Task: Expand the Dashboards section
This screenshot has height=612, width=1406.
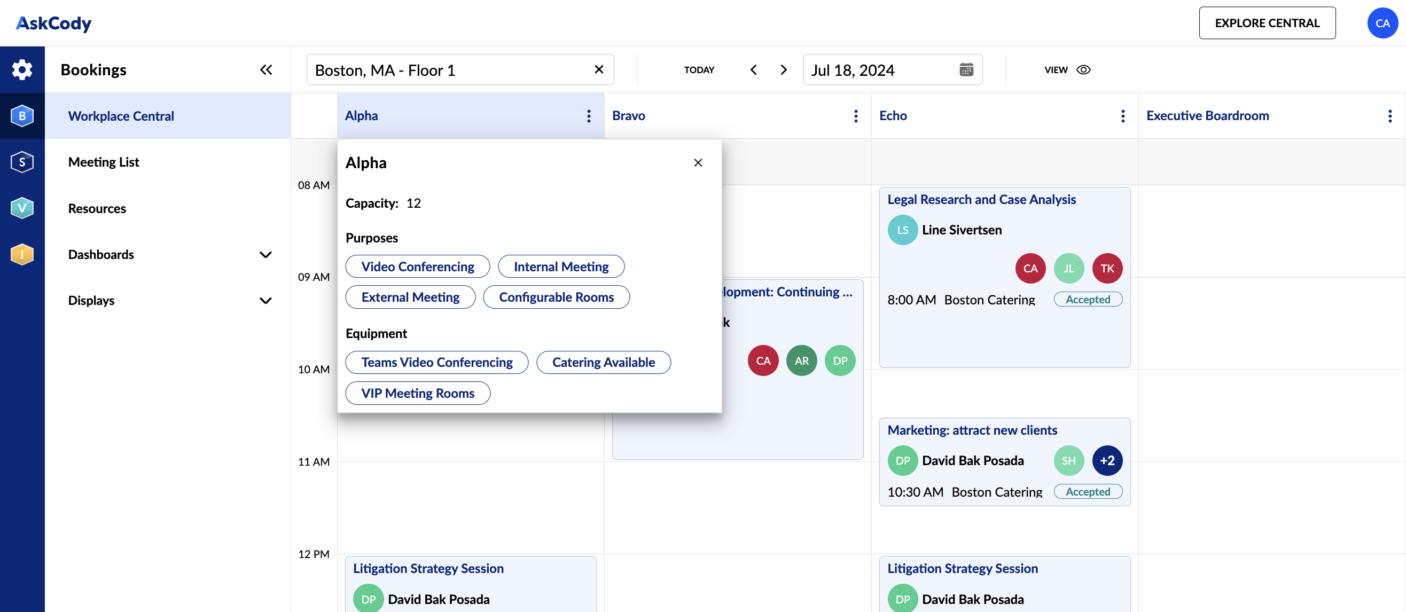Action: point(266,255)
